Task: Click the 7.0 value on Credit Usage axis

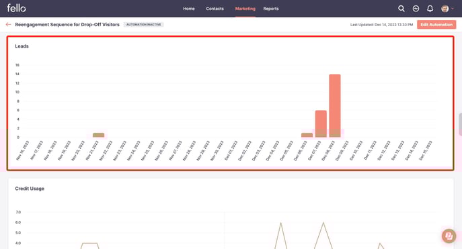Action: pos(18,212)
